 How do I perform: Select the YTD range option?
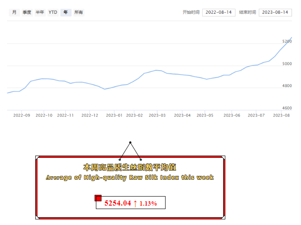tap(53, 12)
